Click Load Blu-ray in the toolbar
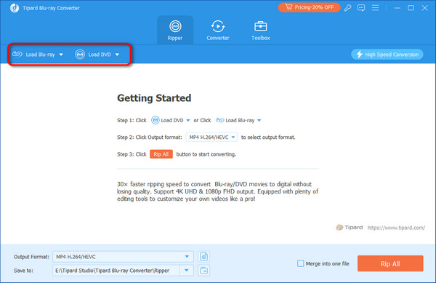The width and height of the screenshot is (436, 283). coord(33,55)
